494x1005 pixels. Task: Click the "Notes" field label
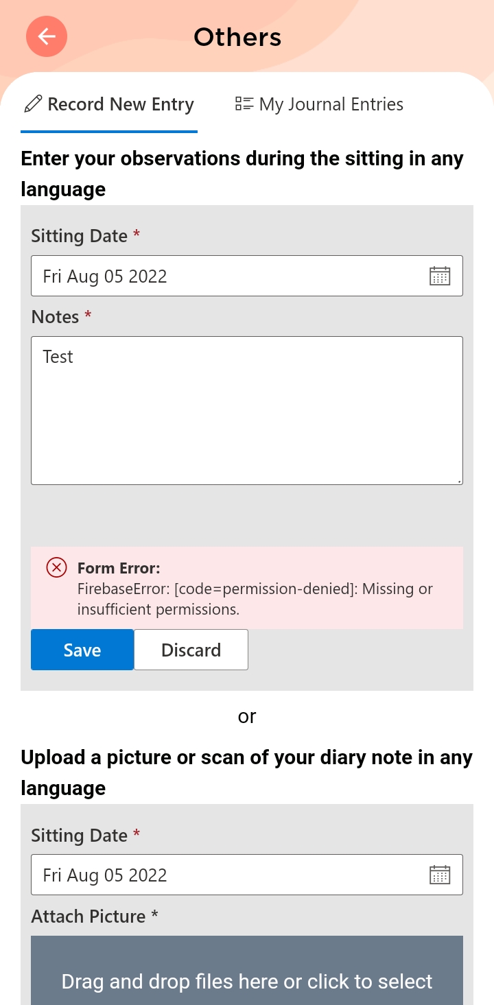click(56, 317)
